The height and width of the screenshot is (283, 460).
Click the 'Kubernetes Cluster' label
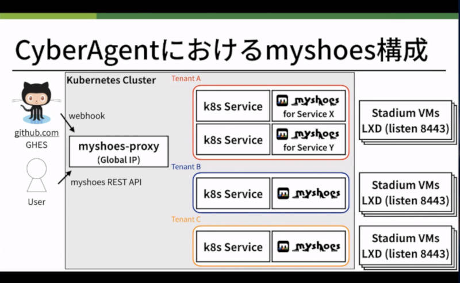pyautogui.click(x=111, y=80)
